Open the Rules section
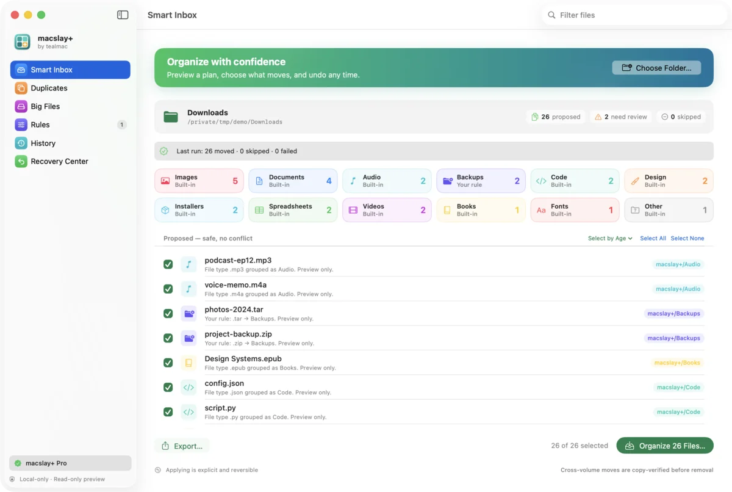Screen dimensions: 732x492 point(70,125)
